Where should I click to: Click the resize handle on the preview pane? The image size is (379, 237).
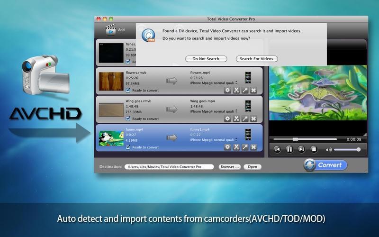pyautogui.click(x=365, y=134)
